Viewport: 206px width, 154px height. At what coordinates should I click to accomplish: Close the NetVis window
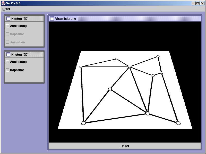point(202,3)
